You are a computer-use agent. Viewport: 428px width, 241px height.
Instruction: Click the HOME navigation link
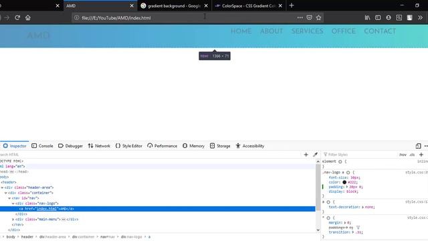pyautogui.click(x=241, y=31)
